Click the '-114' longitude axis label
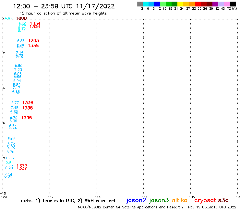 coord(97,197)
